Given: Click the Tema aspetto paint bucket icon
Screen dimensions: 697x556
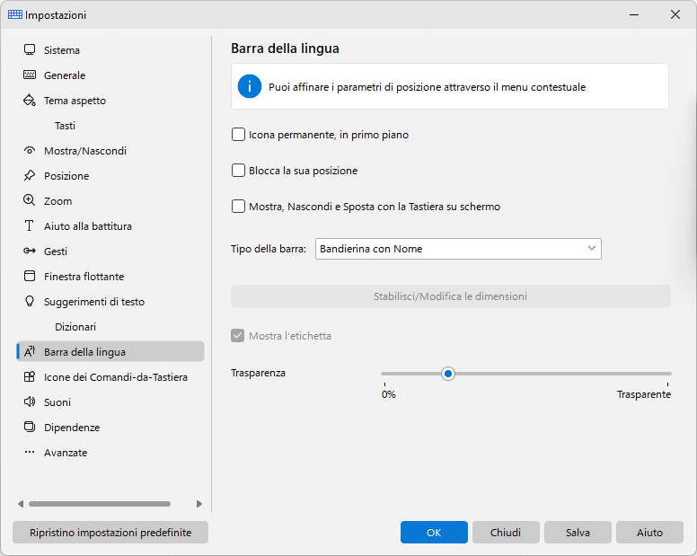Looking at the screenshot, I should coord(30,100).
